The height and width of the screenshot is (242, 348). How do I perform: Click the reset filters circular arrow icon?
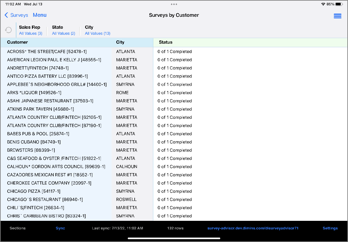9,30
